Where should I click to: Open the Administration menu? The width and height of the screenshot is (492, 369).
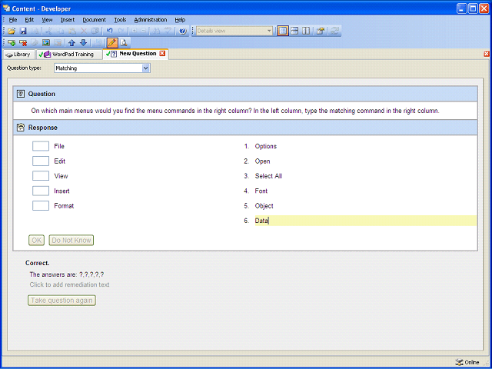pyautogui.click(x=151, y=20)
